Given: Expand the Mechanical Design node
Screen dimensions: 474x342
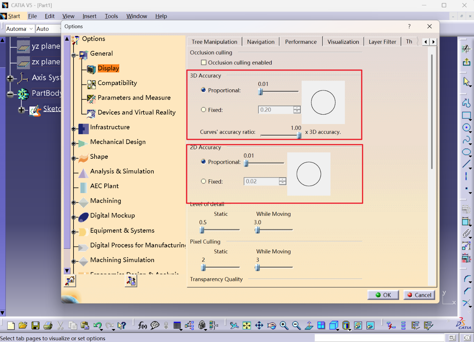Looking at the screenshot, I should [74, 144].
